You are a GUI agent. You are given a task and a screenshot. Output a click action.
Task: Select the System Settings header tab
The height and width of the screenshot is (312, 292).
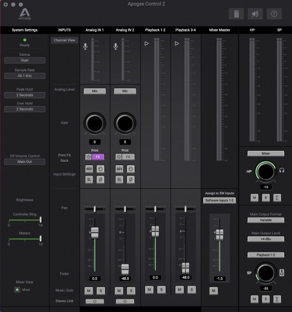(25, 30)
